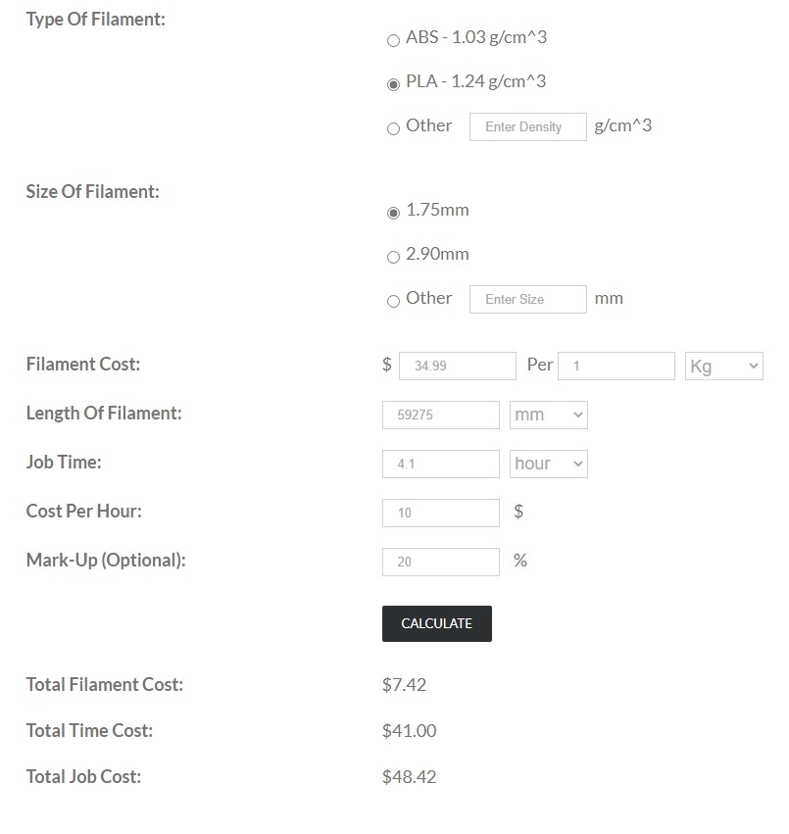
Task: Click the Per quantity field showing 1
Action: (x=616, y=366)
